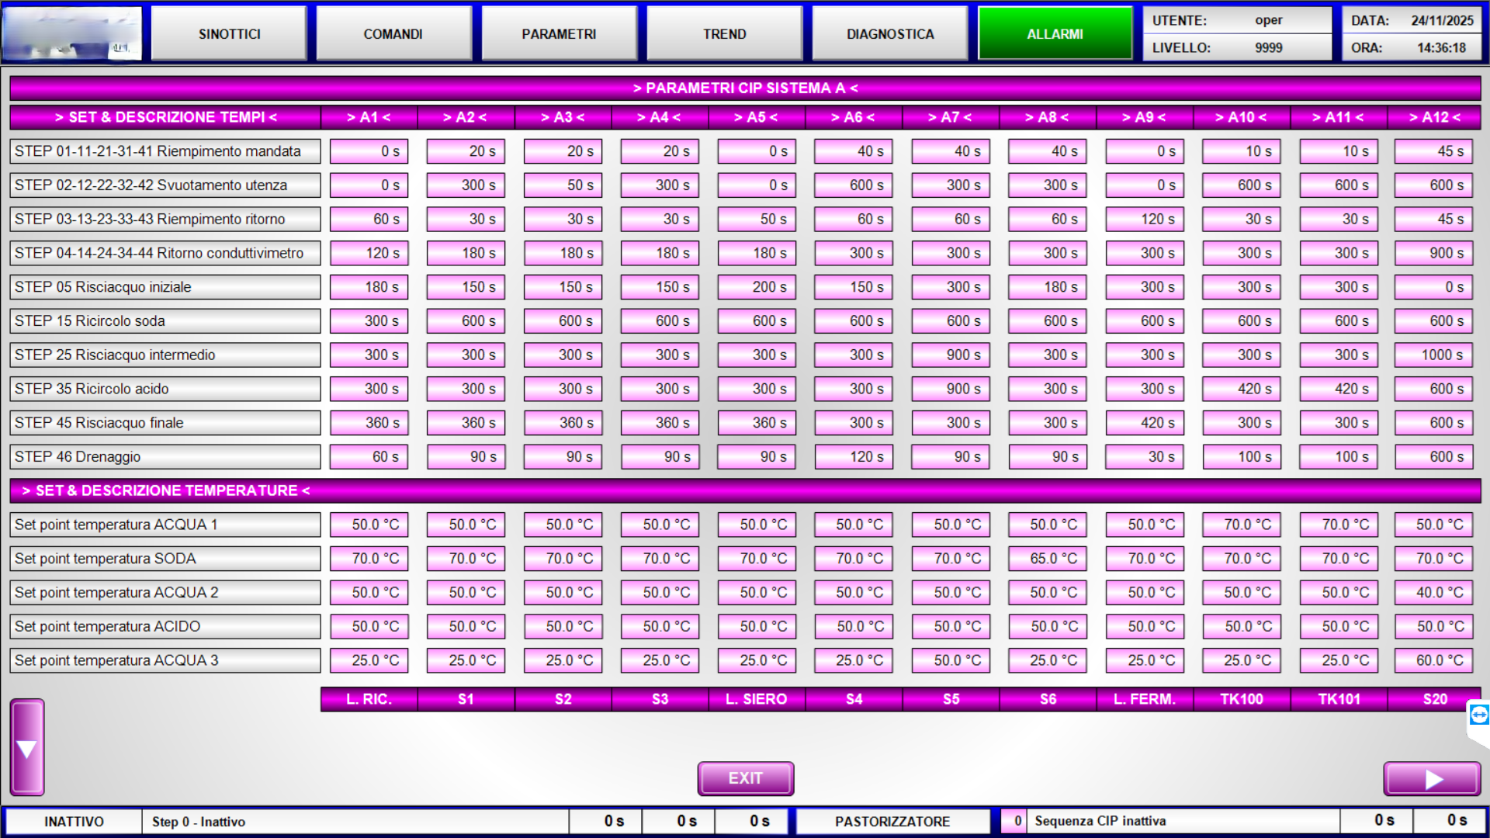Click the PASTORIZZATORE status field
Screen dimensions: 1490x838
(x=892, y=821)
